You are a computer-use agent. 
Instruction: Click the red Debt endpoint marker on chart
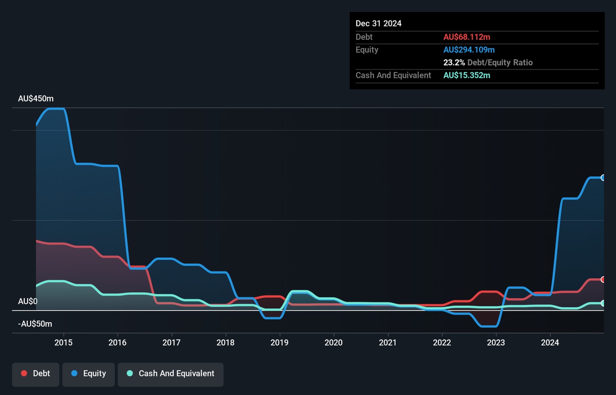603,279
